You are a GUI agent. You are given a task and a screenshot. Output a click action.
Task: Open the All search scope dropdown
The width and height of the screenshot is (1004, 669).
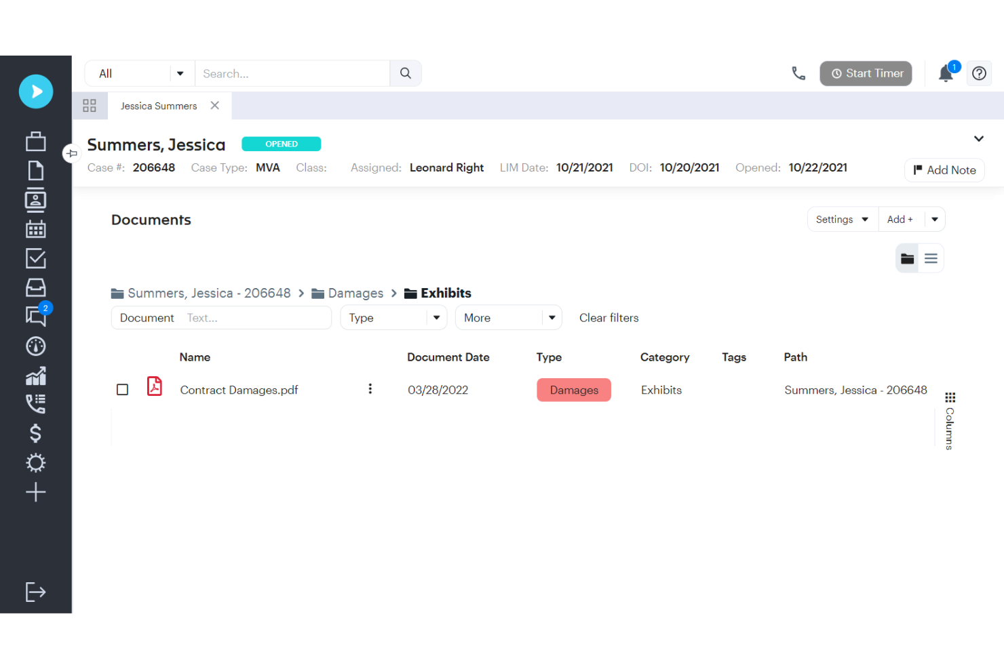coord(140,73)
